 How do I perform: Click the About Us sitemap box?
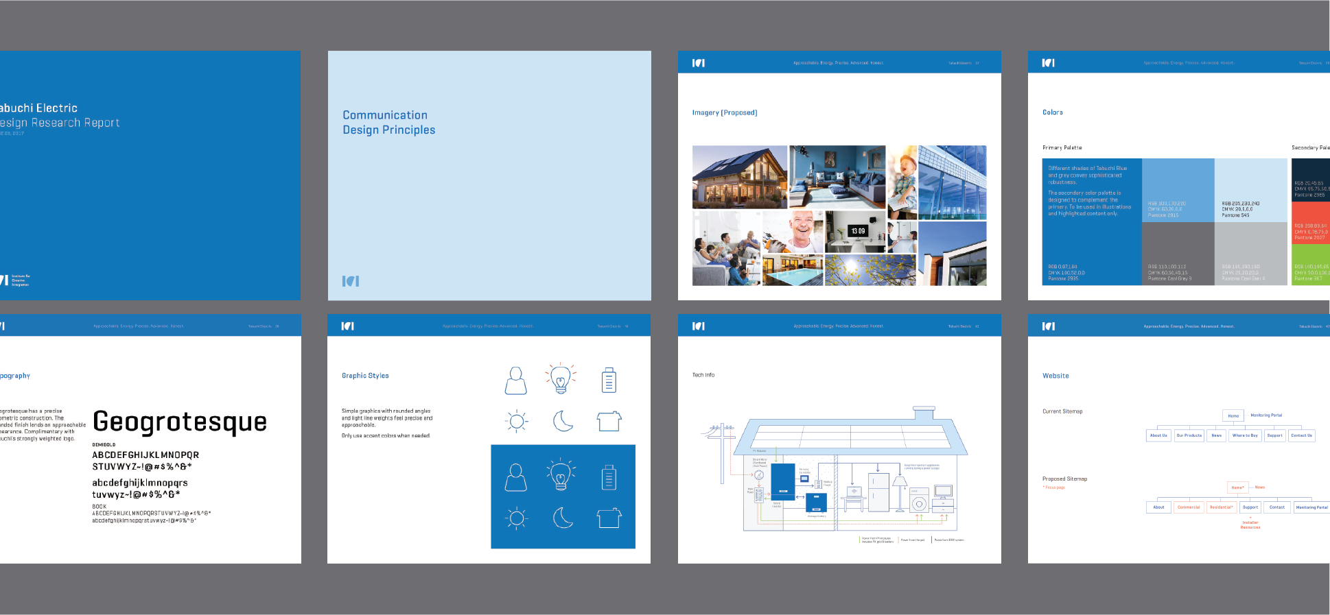[x=1158, y=435]
